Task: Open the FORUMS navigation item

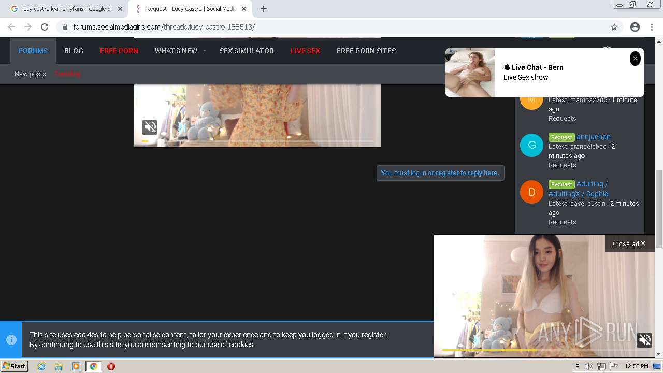Action: pyautogui.click(x=33, y=51)
